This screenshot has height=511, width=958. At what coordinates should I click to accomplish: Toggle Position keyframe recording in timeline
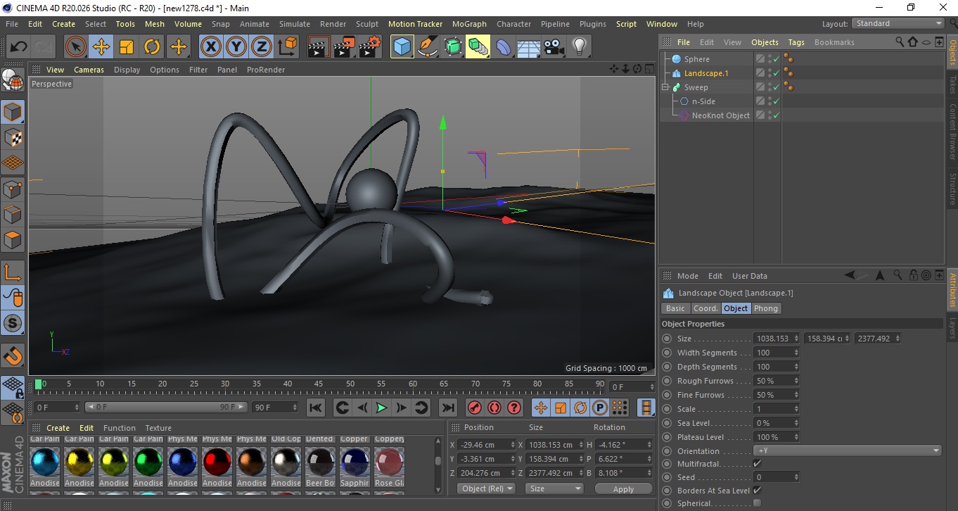[x=541, y=408]
